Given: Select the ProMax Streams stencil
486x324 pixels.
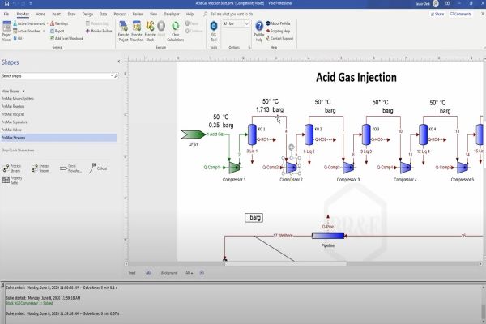Looking at the screenshot, I should [59, 138].
